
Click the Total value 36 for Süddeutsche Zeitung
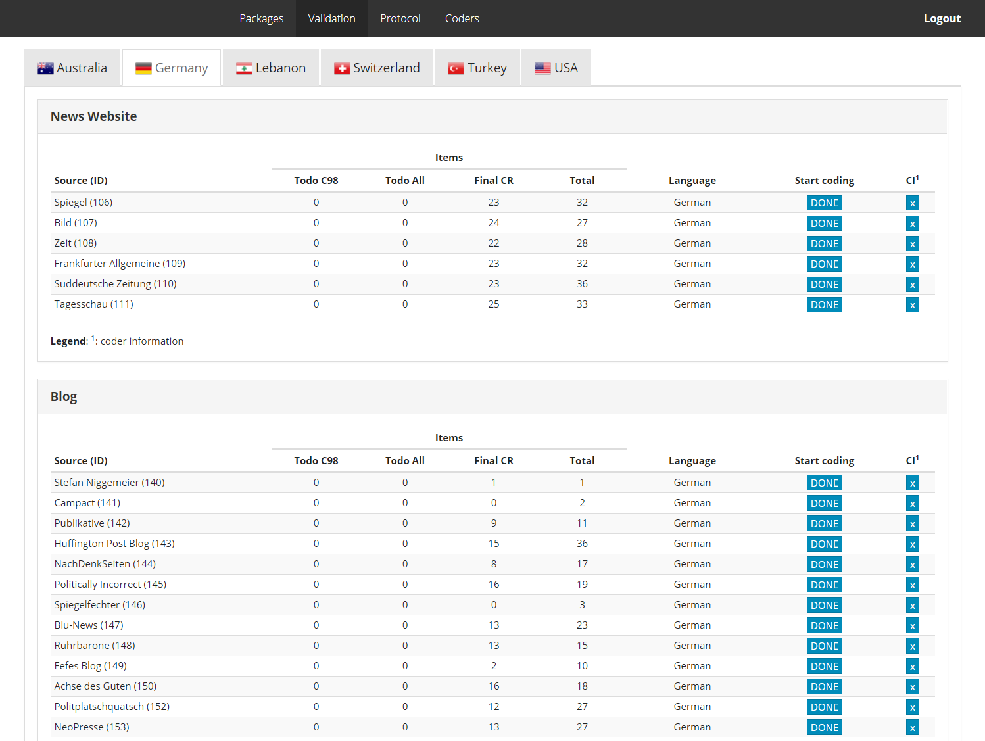point(582,284)
